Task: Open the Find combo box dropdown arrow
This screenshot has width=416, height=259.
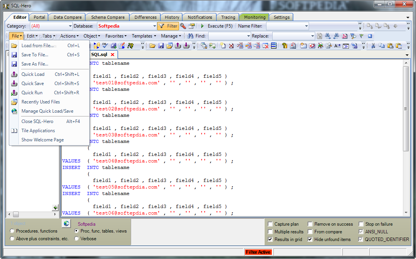Action: pyautogui.click(x=248, y=36)
